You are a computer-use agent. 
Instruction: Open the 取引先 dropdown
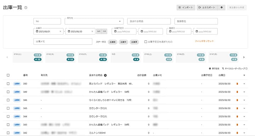click(94, 21)
